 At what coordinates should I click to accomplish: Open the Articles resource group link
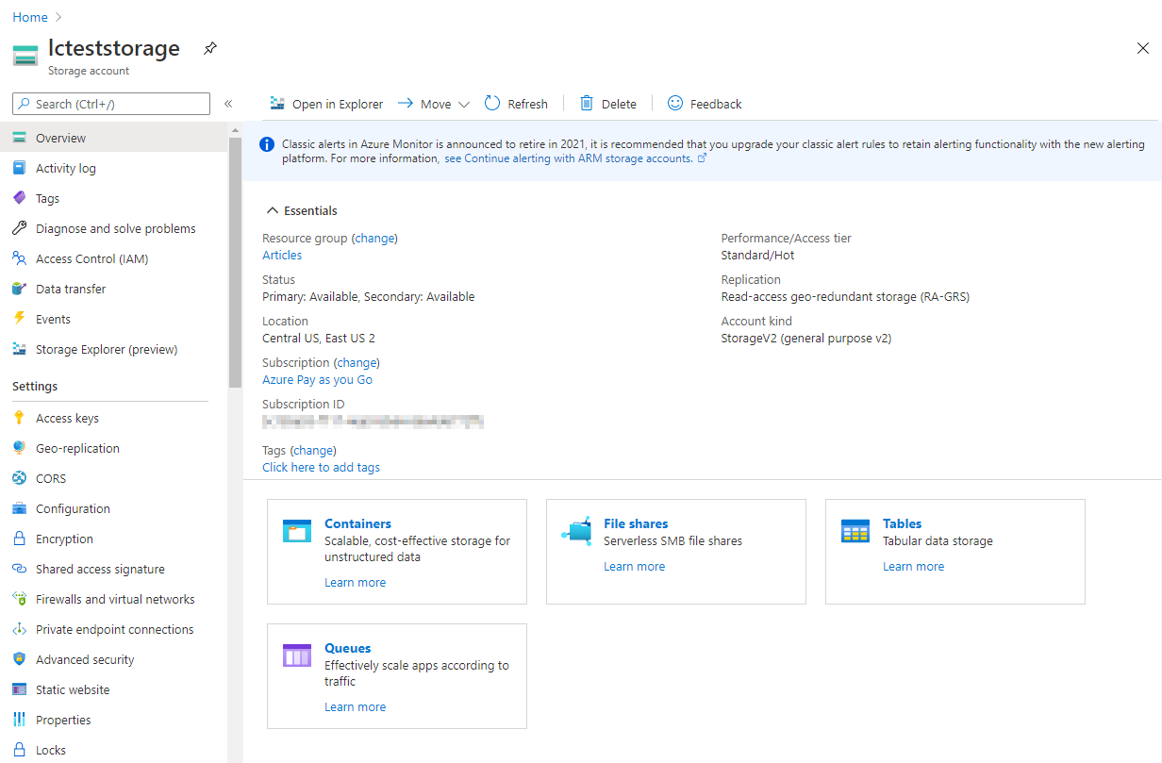[282, 256]
